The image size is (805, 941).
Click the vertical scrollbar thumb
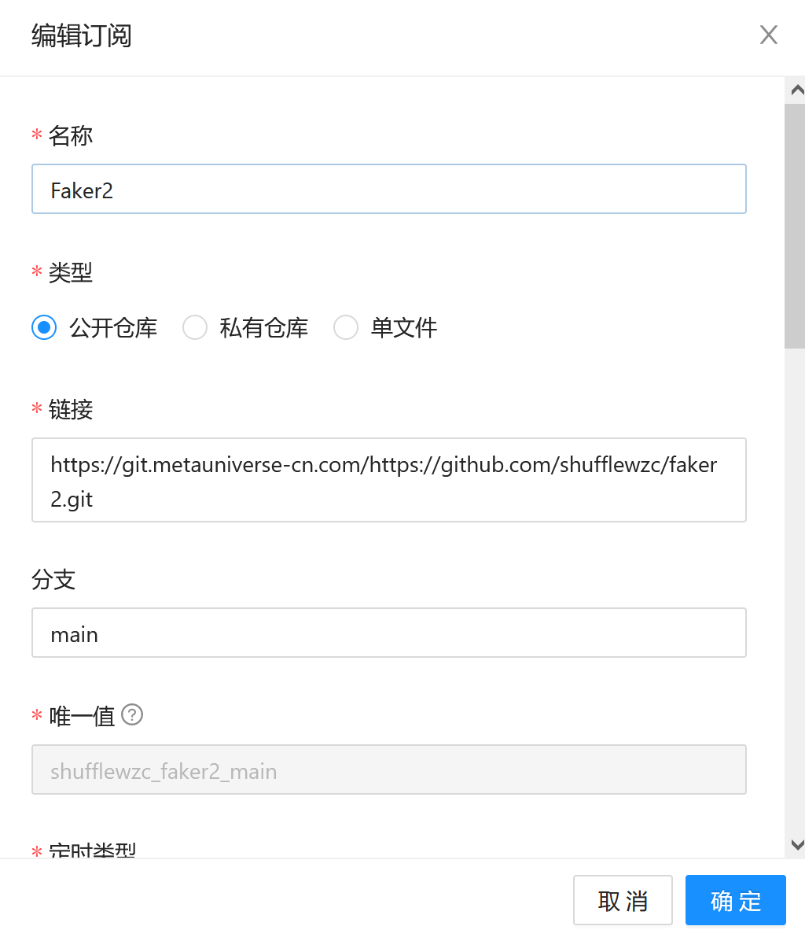tap(795, 226)
